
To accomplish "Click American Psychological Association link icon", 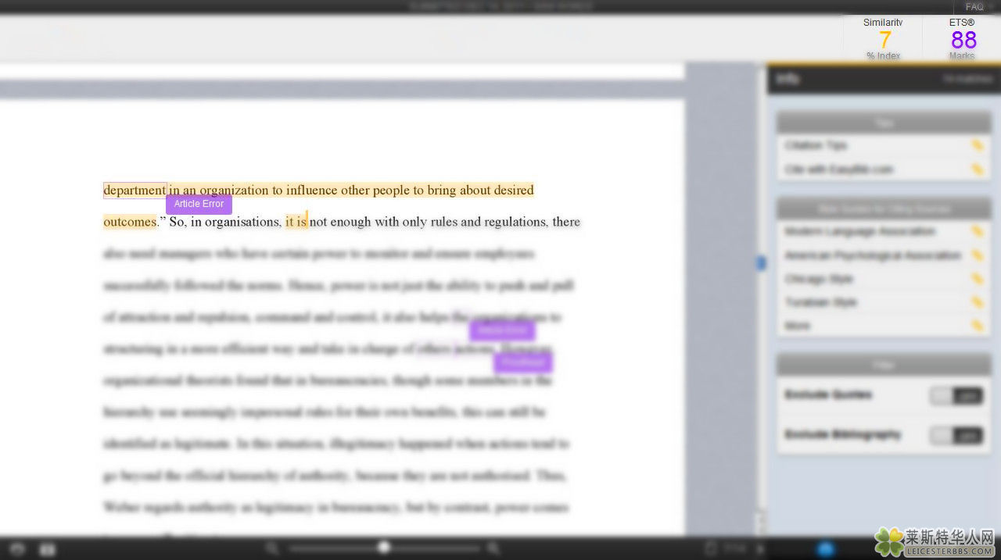I will tap(977, 255).
